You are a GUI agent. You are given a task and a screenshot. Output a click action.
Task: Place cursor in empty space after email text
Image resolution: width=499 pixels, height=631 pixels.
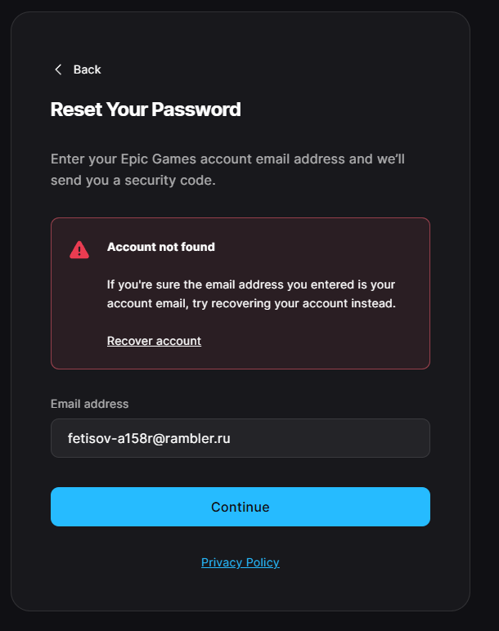pos(330,438)
